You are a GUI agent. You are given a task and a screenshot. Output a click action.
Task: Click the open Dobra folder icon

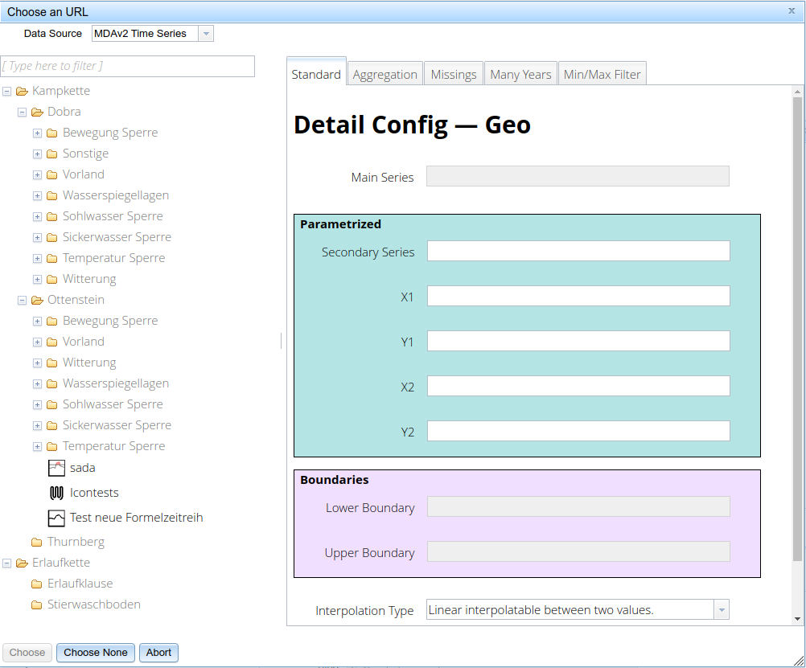37,112
